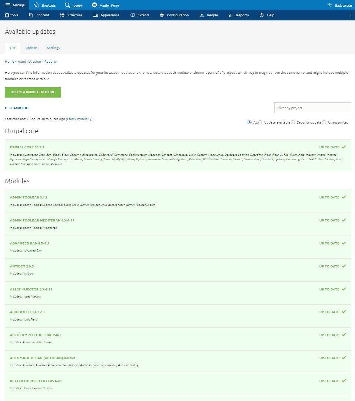Click the Up to date label for Antibot
The height and width of the screenshot is (401, 355).
pos(329,266)
